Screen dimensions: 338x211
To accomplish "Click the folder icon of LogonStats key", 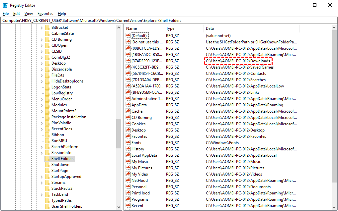I will tap(47, 87).
